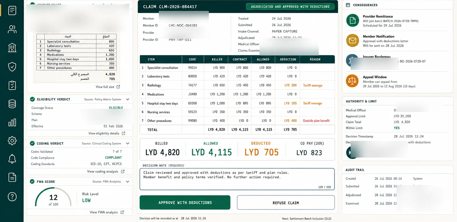Open the database stack icon in sidebar
Image resolution: width=457 pixels, height=222 pixels.
(12, 104)
